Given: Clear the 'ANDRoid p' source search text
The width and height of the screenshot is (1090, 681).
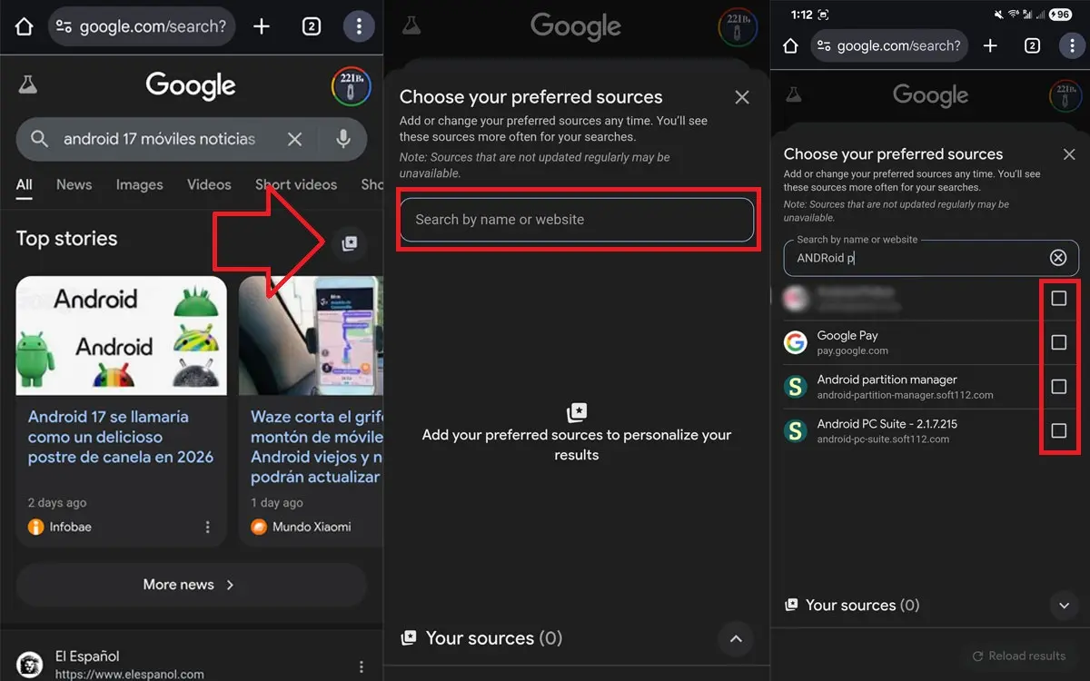Looking at the screenshot, I should pyautogui.click(x=1058, y=258).
